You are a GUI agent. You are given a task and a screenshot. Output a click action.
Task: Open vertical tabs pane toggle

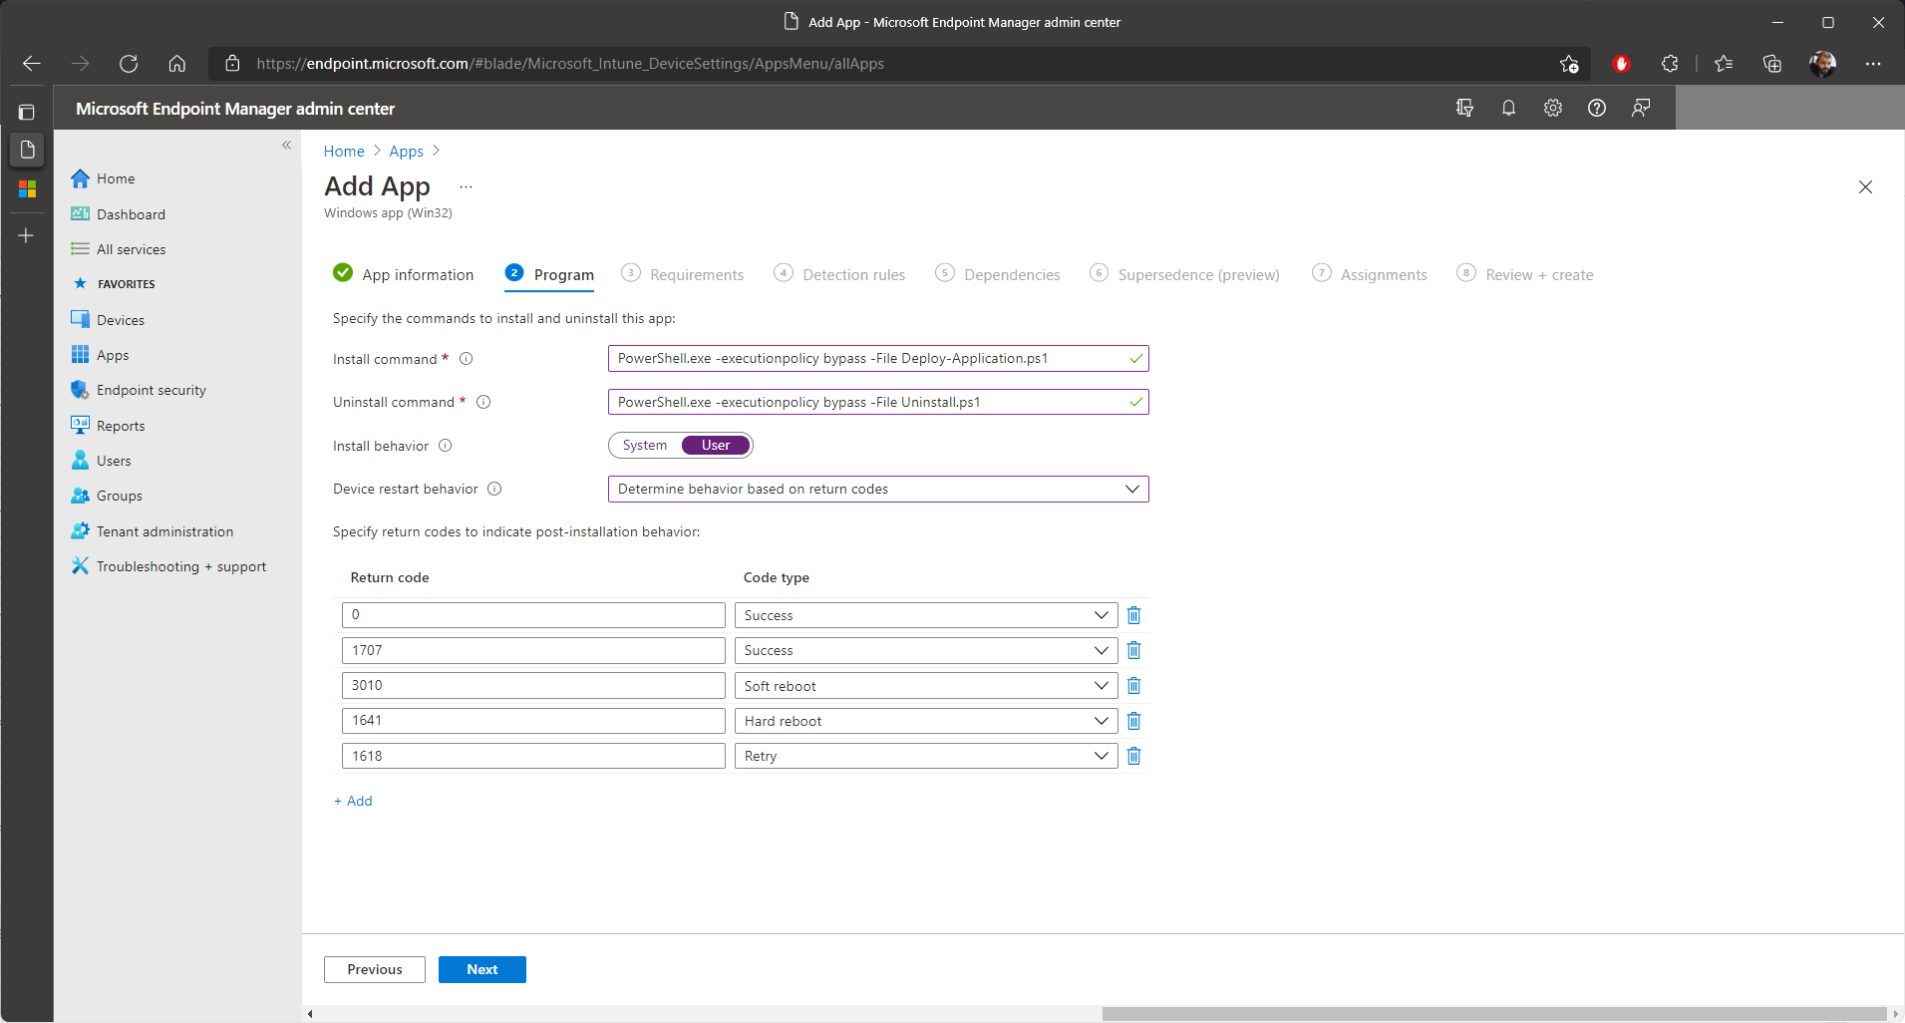[27, 113]
